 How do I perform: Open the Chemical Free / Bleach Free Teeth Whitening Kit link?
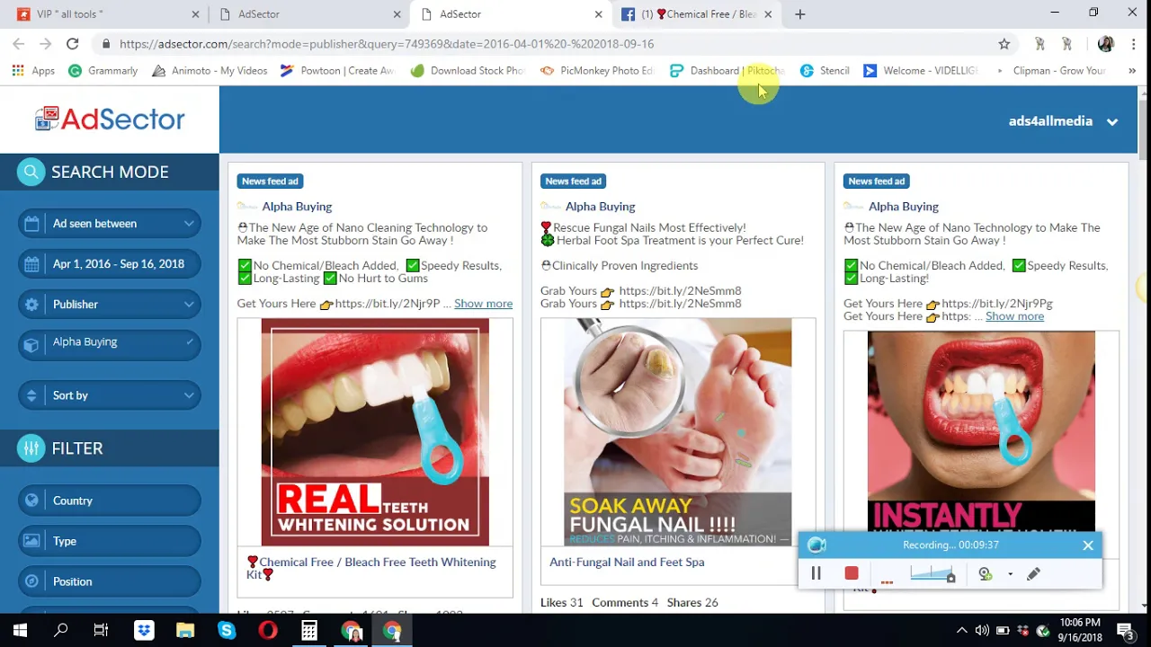click(x=371, y=568)
